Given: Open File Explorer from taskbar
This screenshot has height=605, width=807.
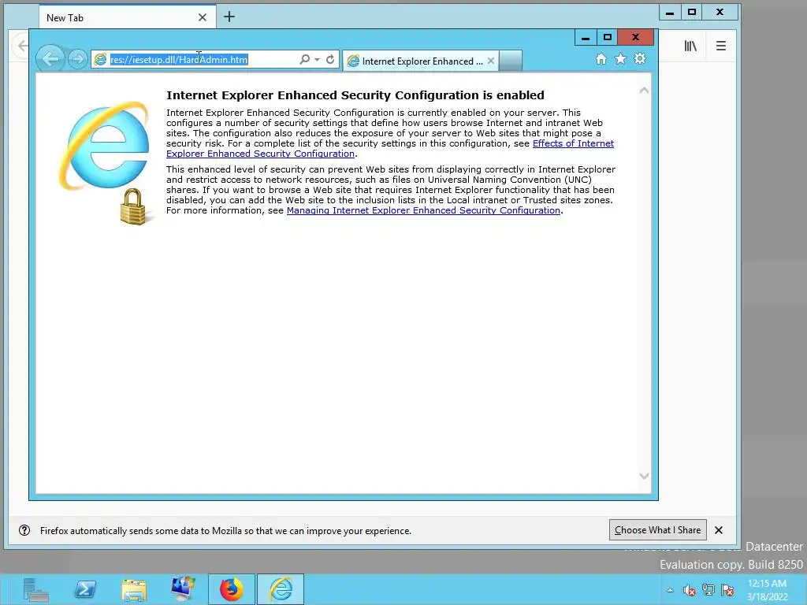Looking at the screenshot, I should tap(134, 589).
